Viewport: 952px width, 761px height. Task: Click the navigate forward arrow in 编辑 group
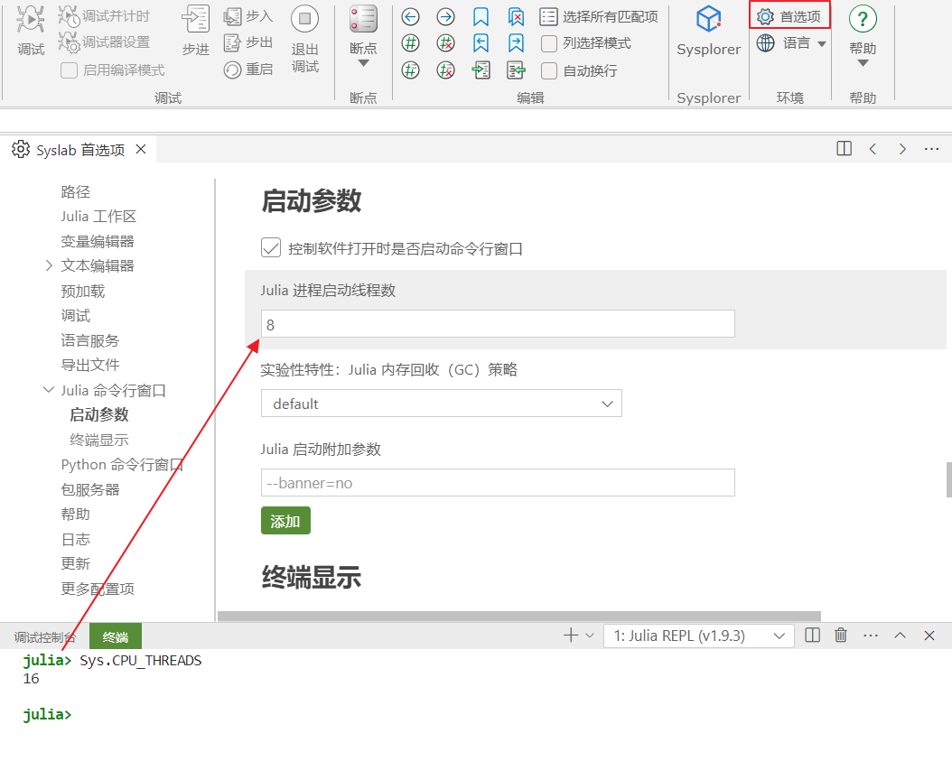point(445,17)
